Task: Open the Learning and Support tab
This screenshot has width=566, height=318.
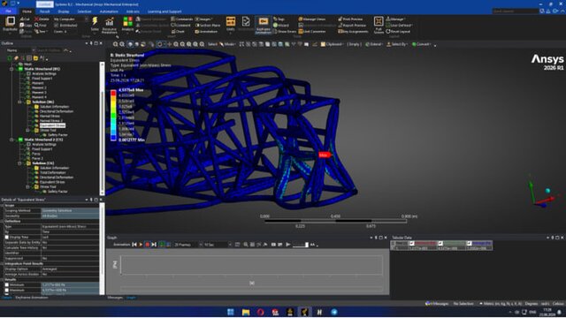Action: [x=164, y=11]
